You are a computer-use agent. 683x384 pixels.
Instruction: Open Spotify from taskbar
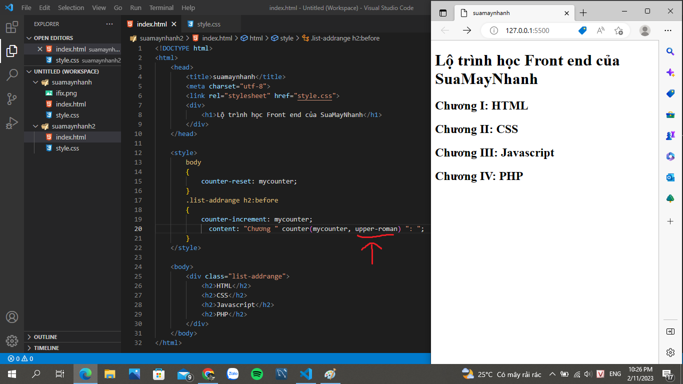[x=257, y=374]
